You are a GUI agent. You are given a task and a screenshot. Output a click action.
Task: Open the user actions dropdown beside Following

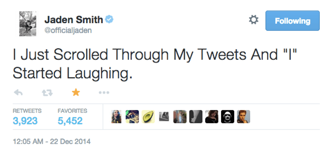pyautogui.click(x=253, y=20)
